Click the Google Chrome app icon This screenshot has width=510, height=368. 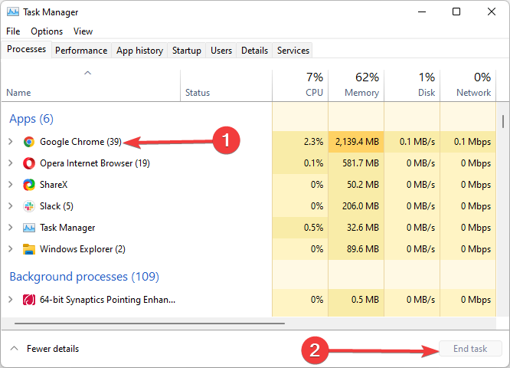(x=29, y=142)
